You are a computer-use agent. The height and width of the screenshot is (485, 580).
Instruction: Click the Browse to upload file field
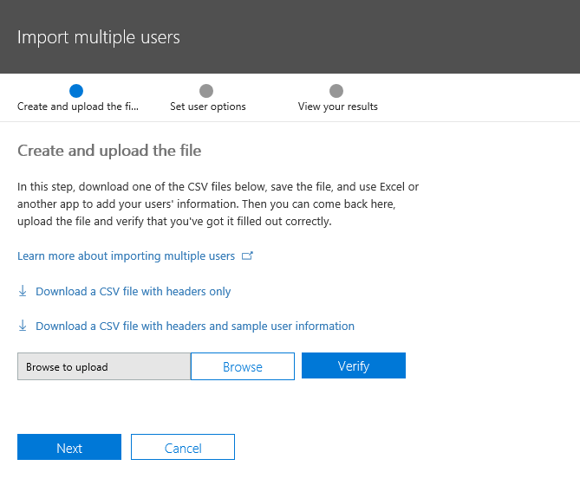[x=104, y=366]
